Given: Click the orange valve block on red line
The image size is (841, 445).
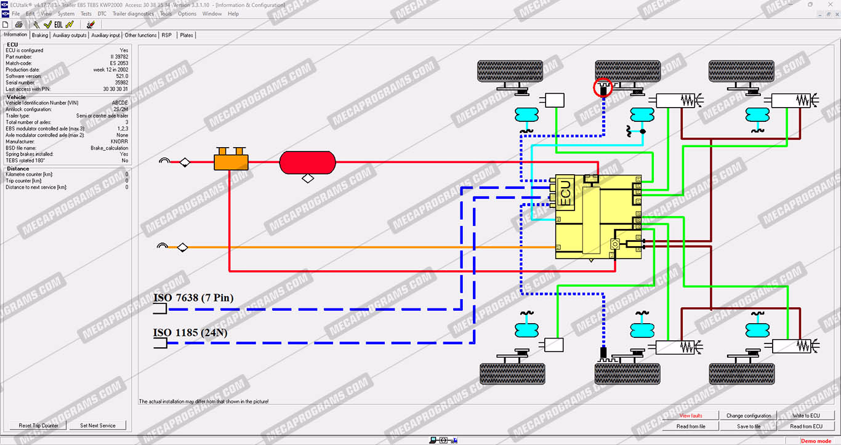Looking at the screenshot, I should 231,159.
